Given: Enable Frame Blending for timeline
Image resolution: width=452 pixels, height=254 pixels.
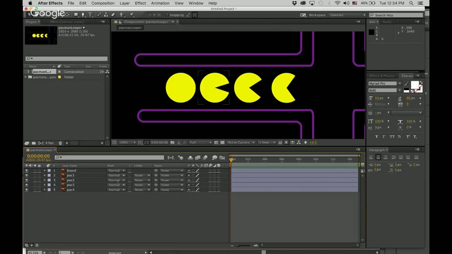Looking at the screenshot, I should (198, 158).
